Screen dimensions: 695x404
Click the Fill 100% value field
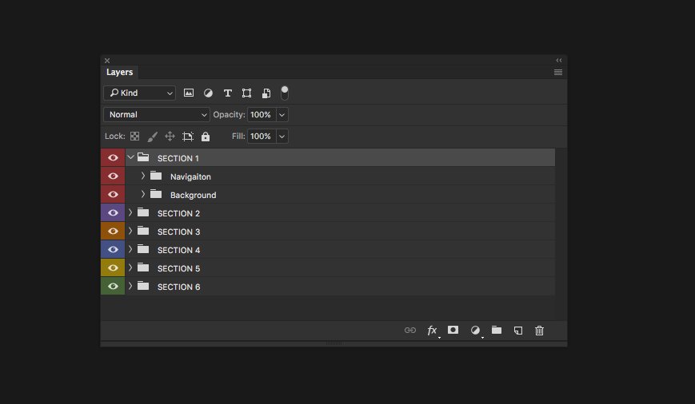click(x=262, y=137)
